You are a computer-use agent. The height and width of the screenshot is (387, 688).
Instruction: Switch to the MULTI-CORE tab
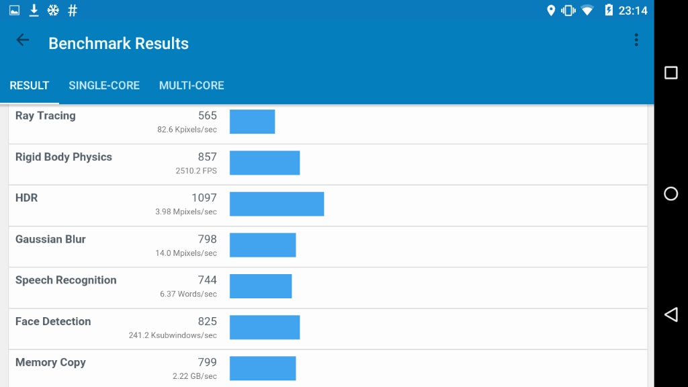click(x=191, y=85)
